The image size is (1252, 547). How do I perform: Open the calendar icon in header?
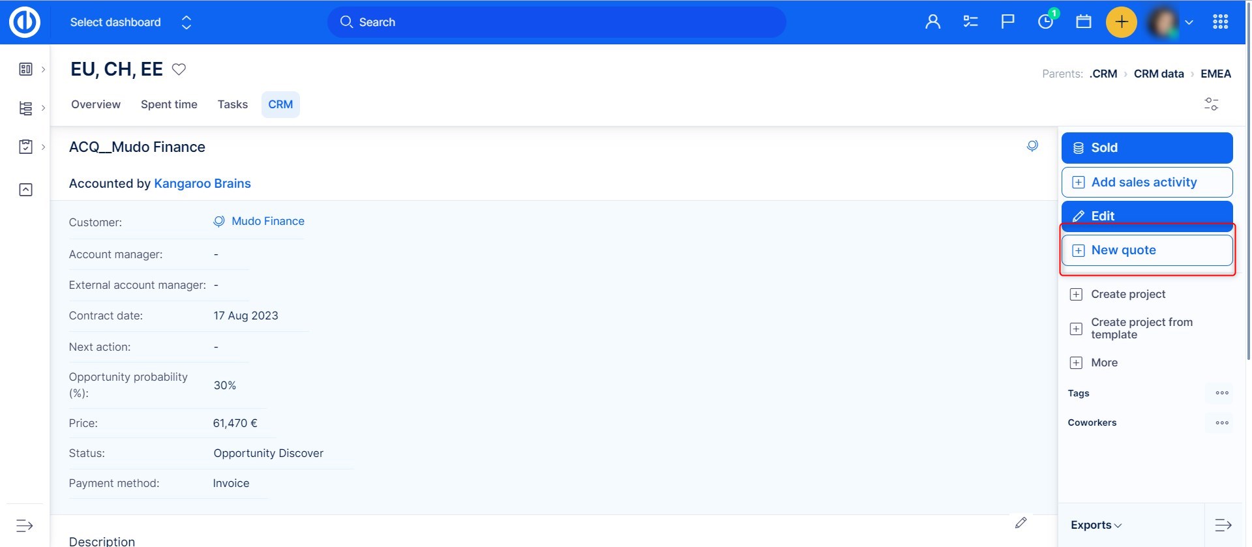click(1084, 22)
